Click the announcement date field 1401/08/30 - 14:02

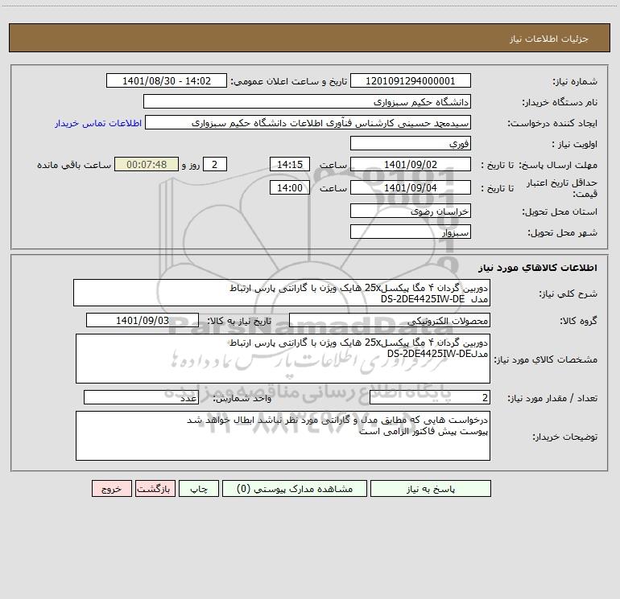pos(167,80)
